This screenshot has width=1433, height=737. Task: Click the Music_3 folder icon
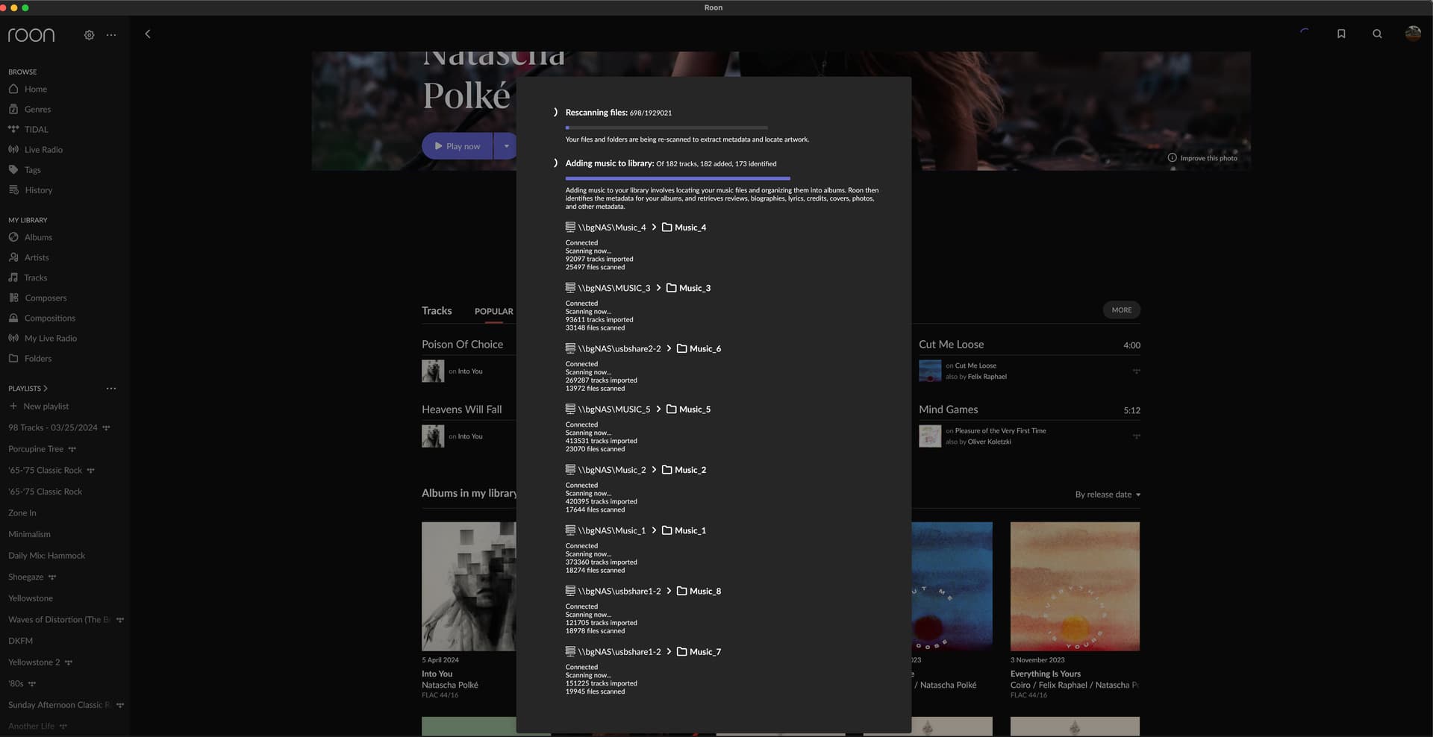pos(672,288)
